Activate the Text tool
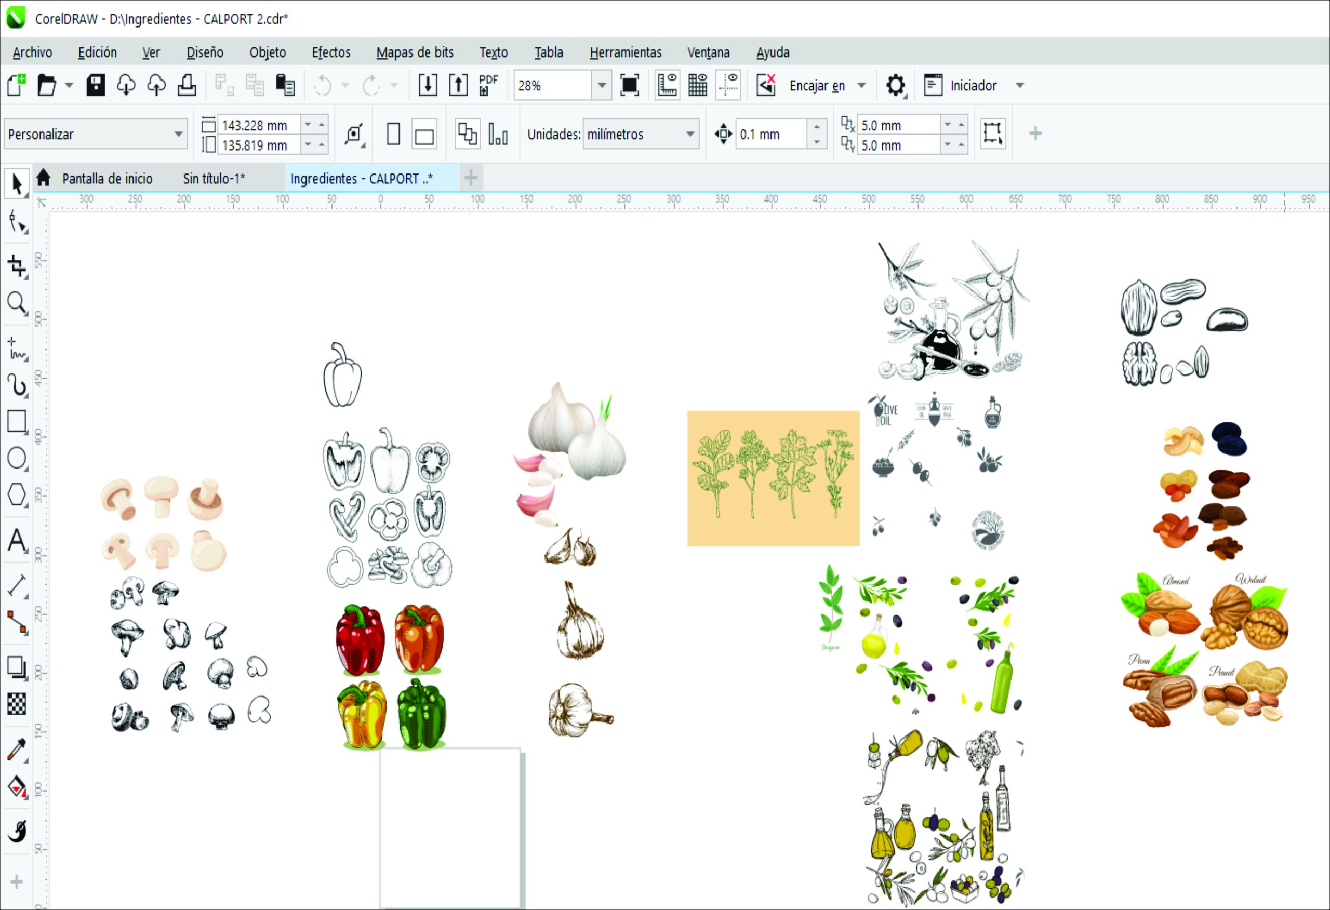Viewport: 1330px width, 910px height. coord(17,540)
